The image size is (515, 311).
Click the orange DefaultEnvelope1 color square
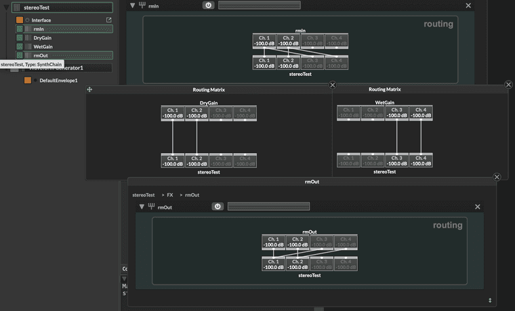tap(28, 80)
